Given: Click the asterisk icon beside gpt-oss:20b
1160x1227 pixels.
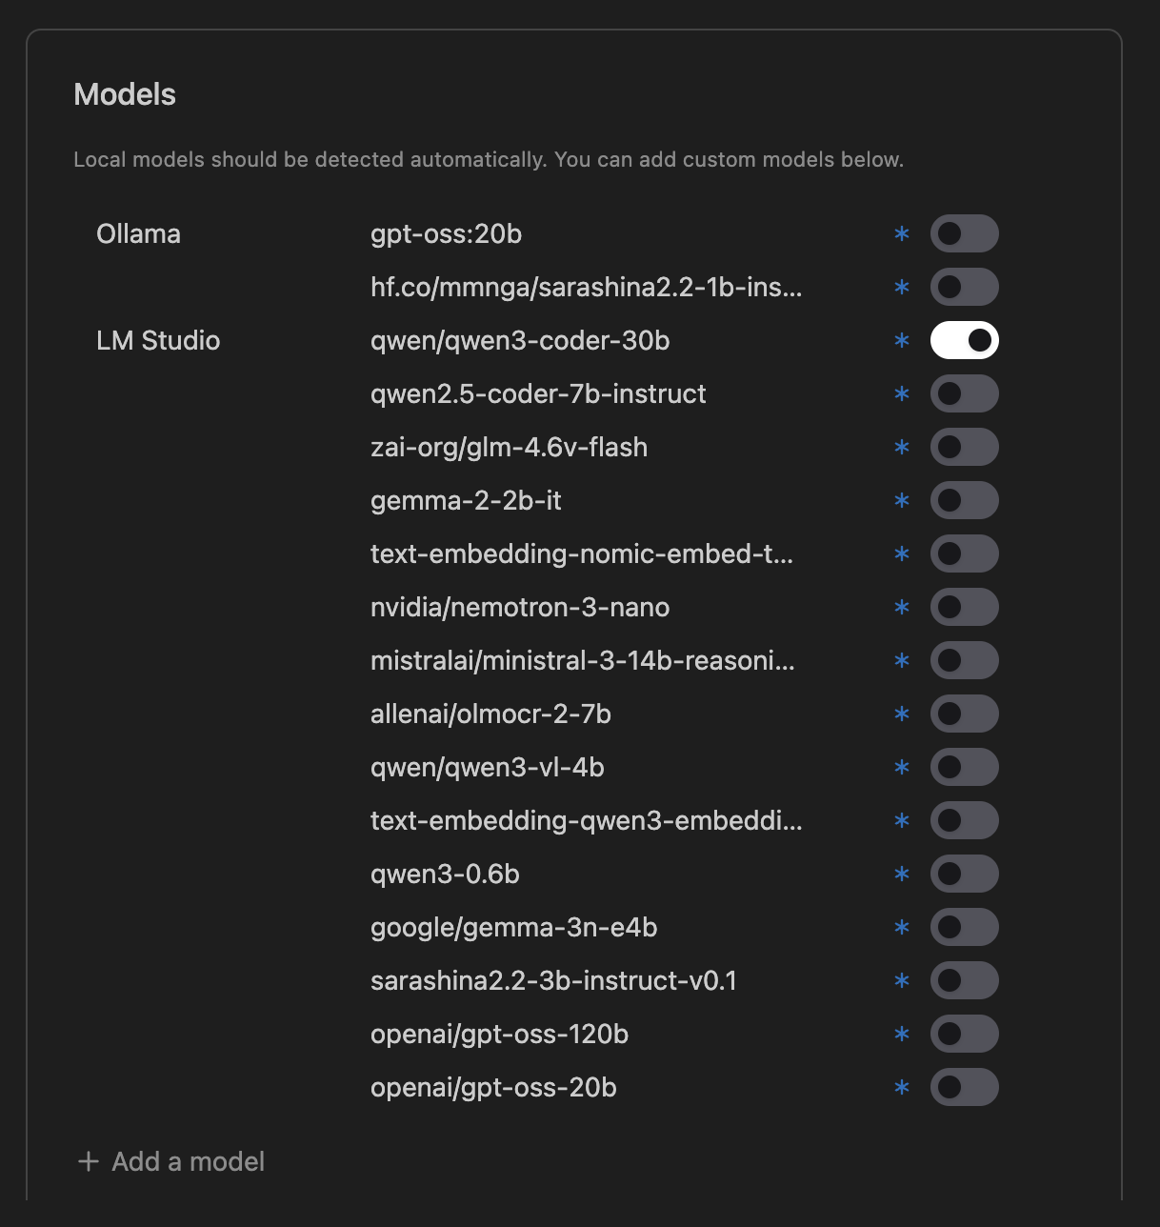Looking at the screenshot, I should click(901, 233).
